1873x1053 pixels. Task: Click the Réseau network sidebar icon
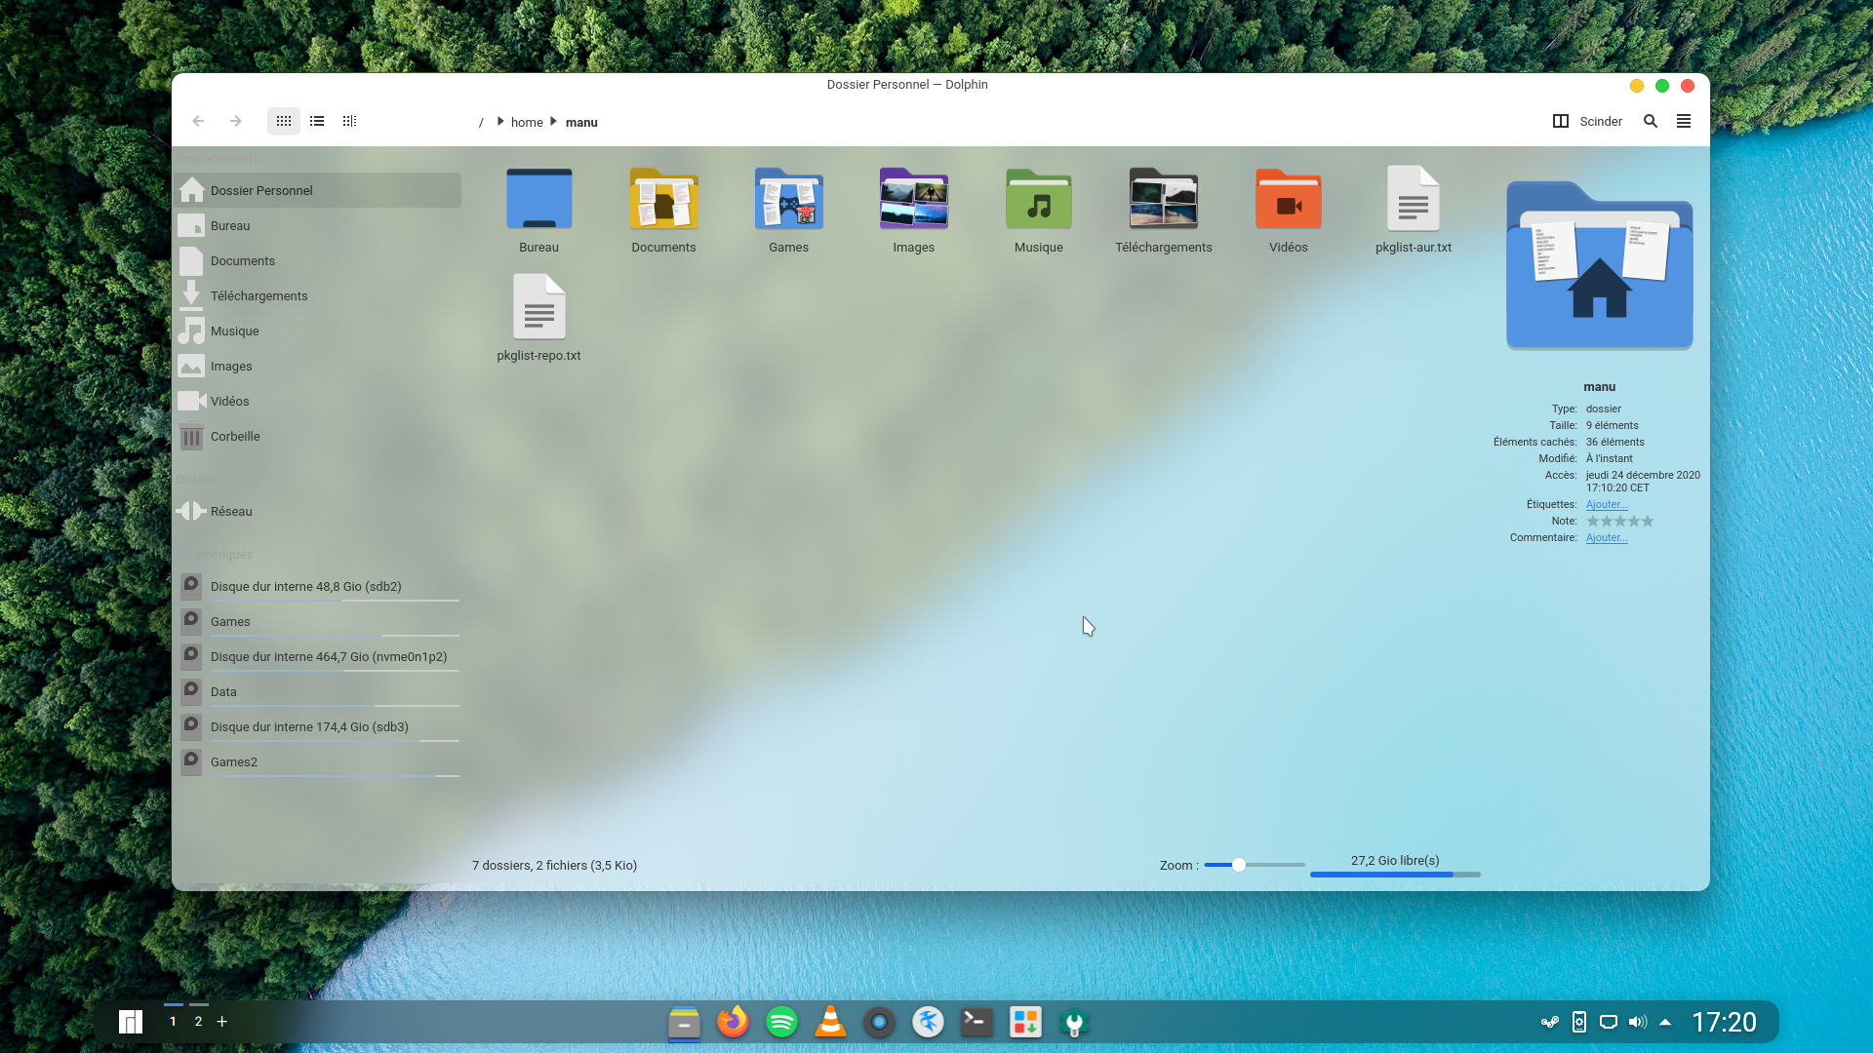[x=191, y=511]
